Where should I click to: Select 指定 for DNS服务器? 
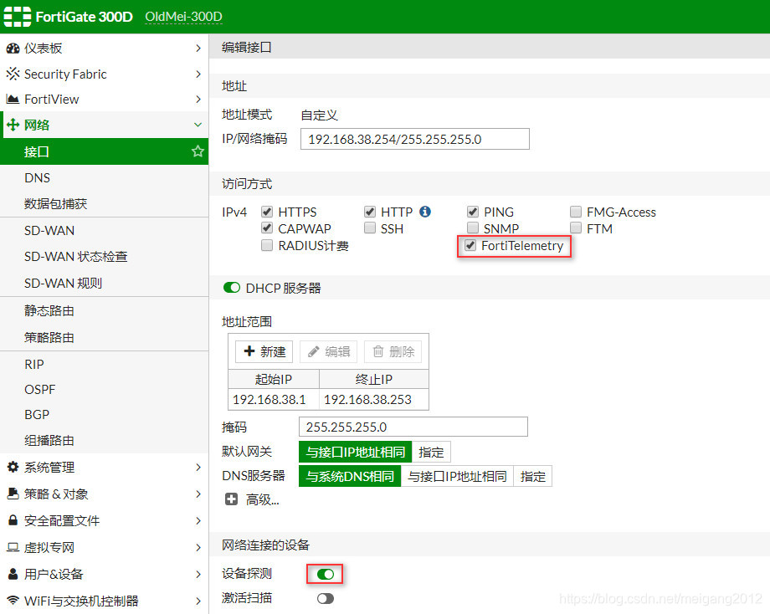pyautogui.click(x=533, y=476)
